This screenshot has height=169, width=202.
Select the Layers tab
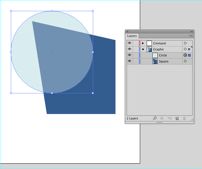click(132, 36)
